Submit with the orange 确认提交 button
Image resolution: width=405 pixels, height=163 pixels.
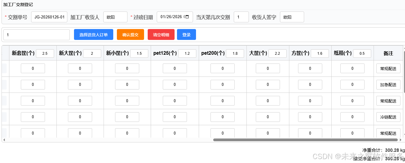[130, 35]
